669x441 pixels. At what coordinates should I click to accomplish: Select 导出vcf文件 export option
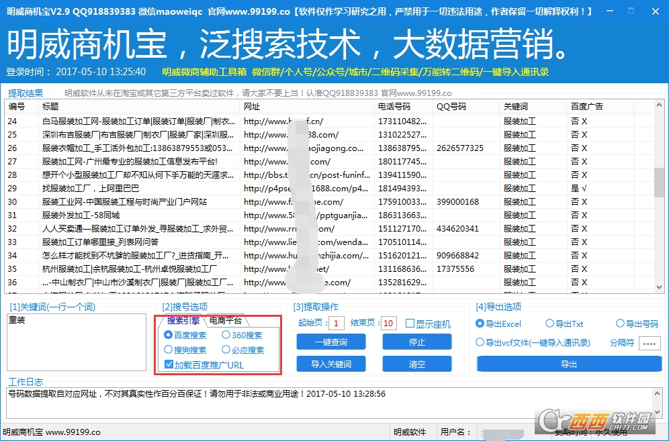(x=533, y=342)
